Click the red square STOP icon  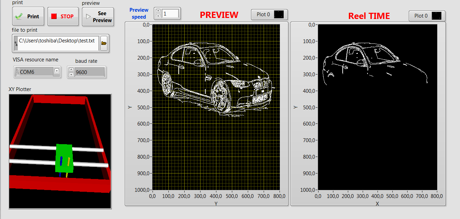pyautogui.click(x=54, y=16)
